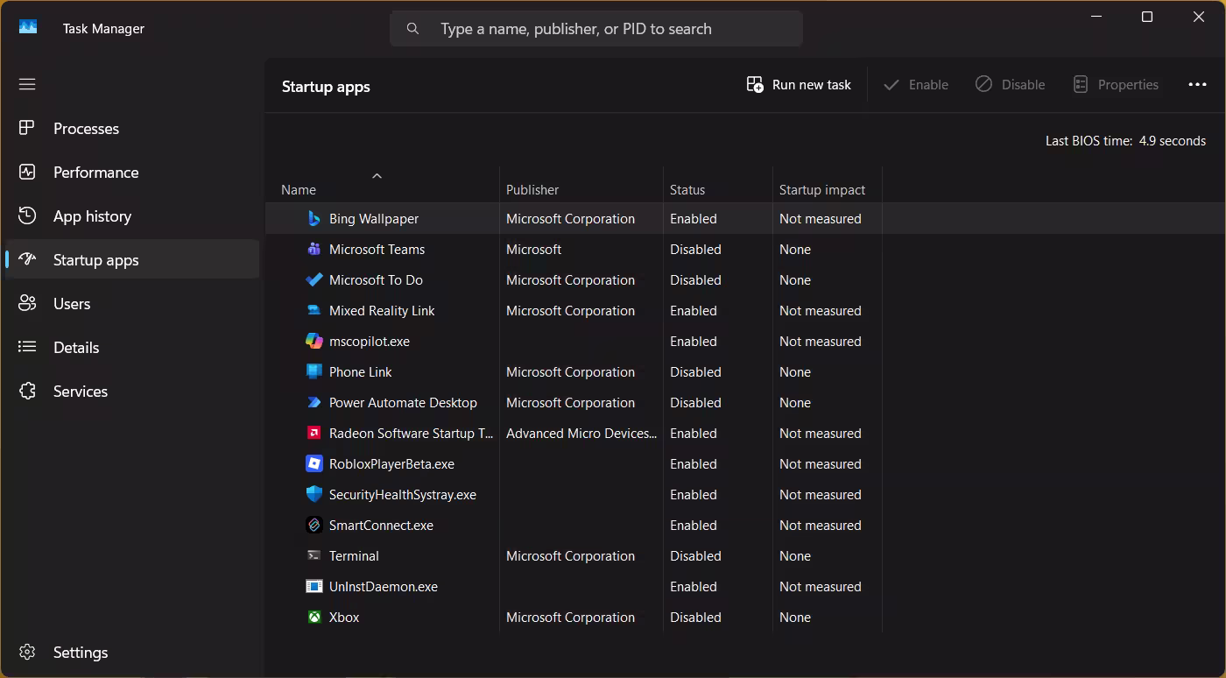
Task: Click the Enable button in toolbar
Action: point(915,84)
